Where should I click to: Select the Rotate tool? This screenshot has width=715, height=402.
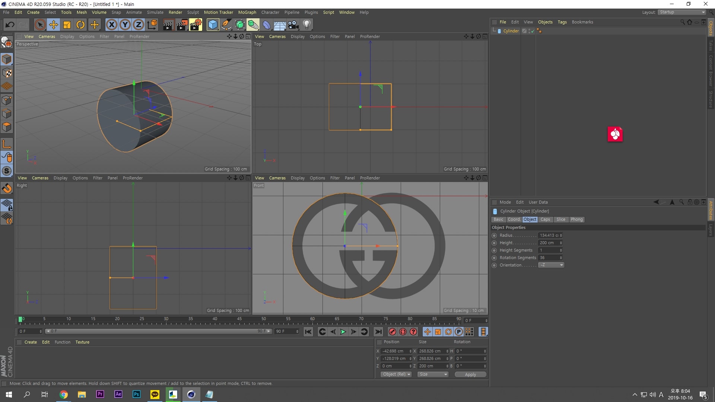pos(80,25)
